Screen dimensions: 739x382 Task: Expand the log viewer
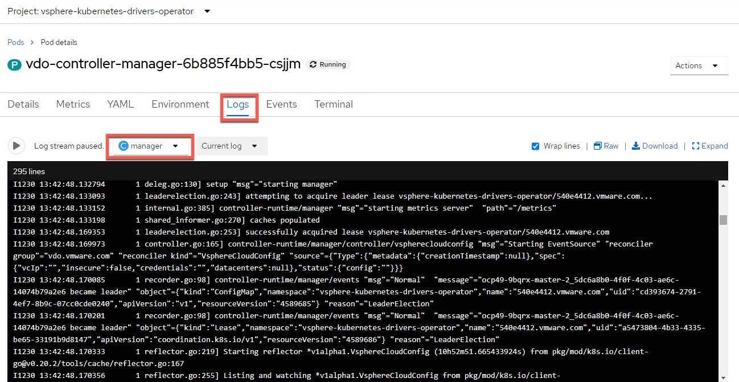pyautogui.click(x=709, y=146)
